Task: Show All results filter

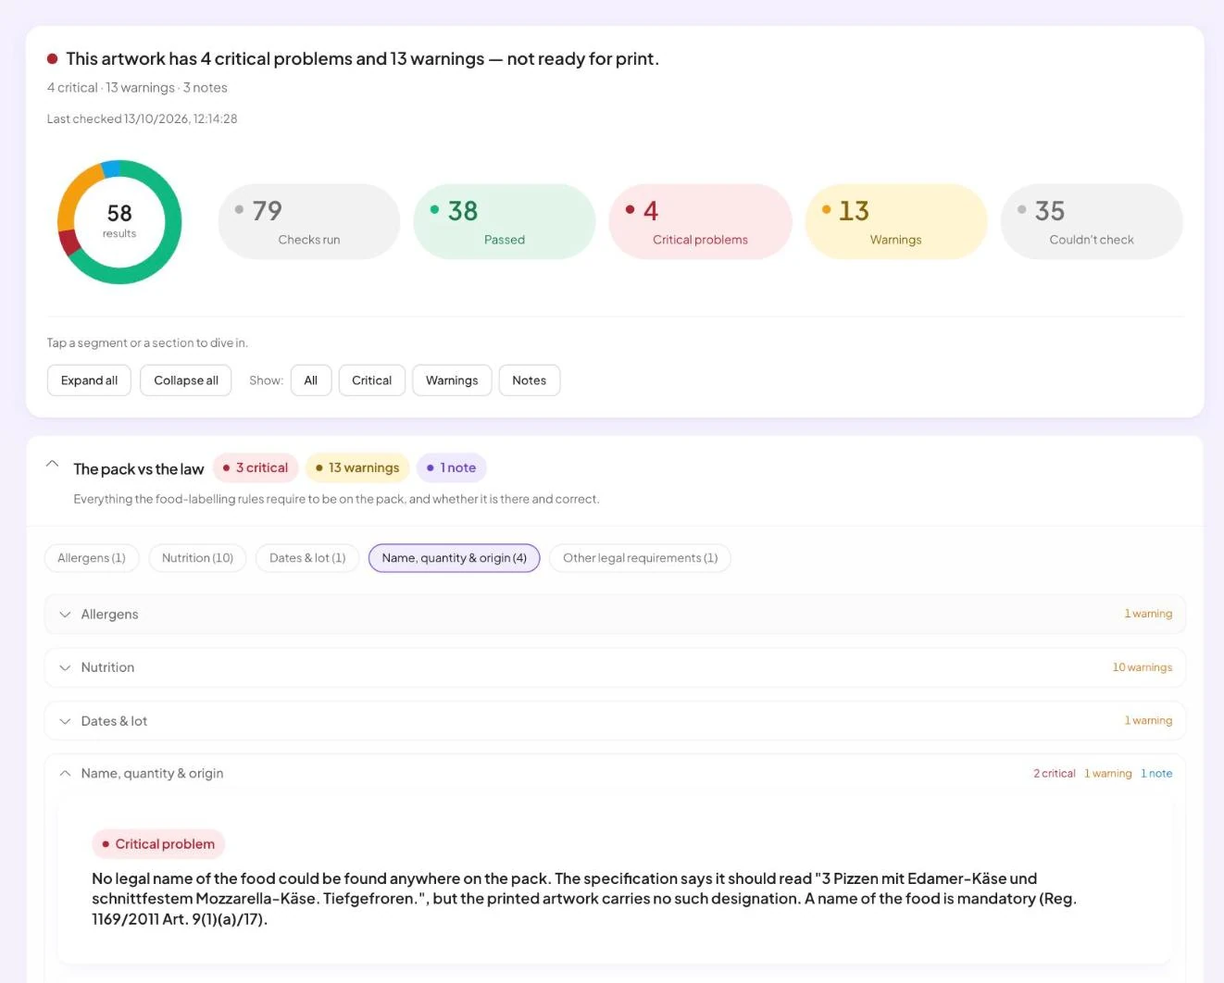Action: click(311, 380)
